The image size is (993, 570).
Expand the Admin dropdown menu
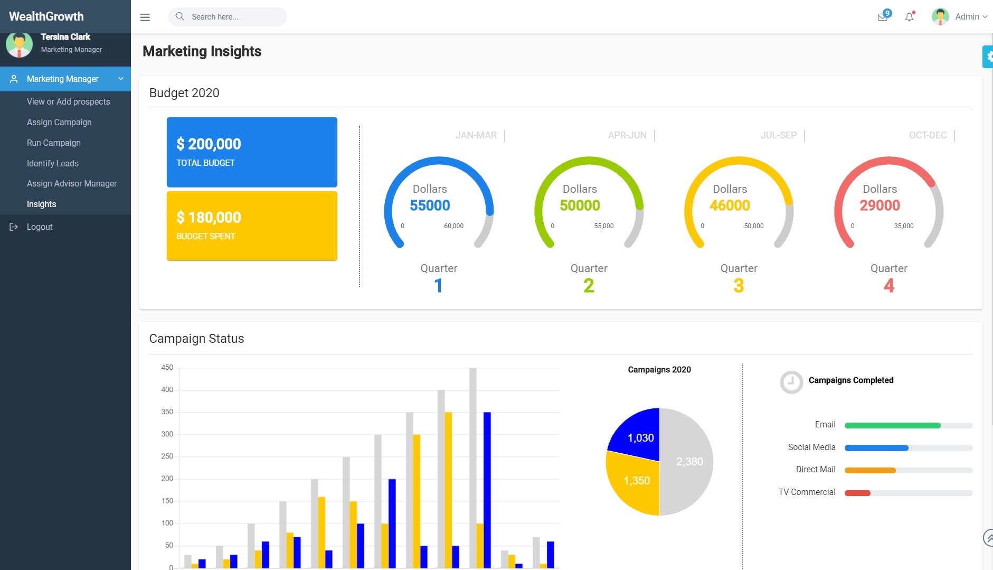click(971, 17)
